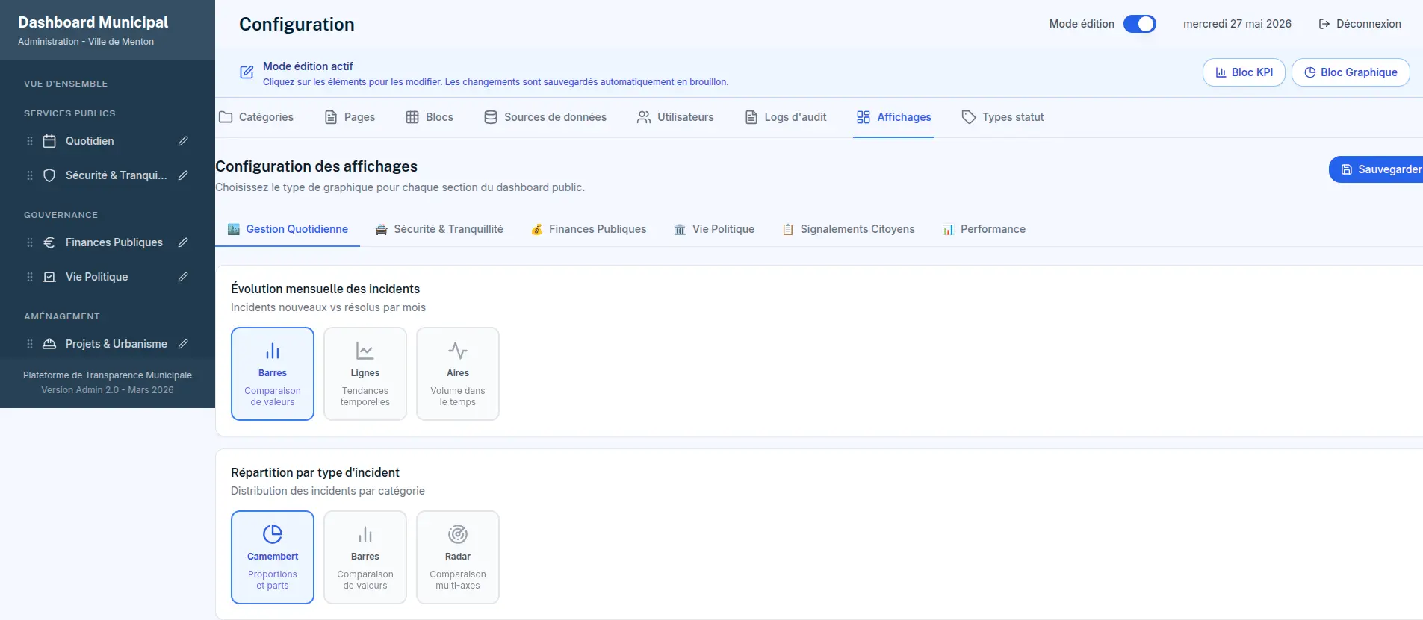Click the date 'mercredi 27 mai 2026'
Viewport: 1423px width, 620px height.
click(x=1237, y=24)
